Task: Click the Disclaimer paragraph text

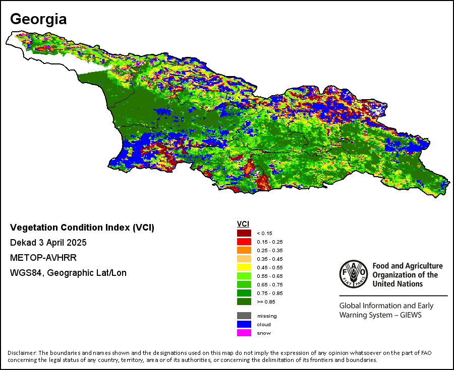Action: click(219, 356)
